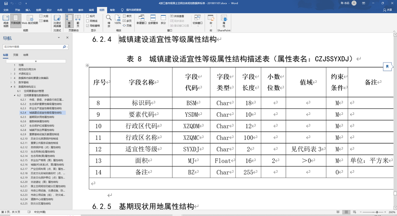Click the zoom slider in status bar
This screenshot has width=397, height=216.
[x=373, y=212]
